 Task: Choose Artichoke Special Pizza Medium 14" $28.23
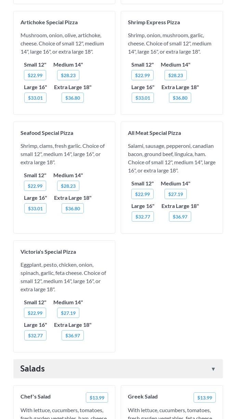point(68,75)
